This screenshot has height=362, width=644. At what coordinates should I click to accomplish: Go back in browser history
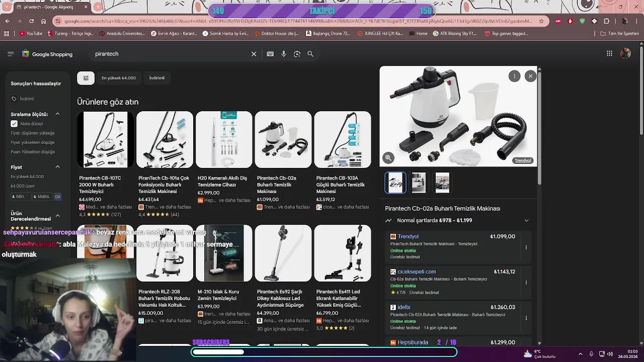(7, 21)
